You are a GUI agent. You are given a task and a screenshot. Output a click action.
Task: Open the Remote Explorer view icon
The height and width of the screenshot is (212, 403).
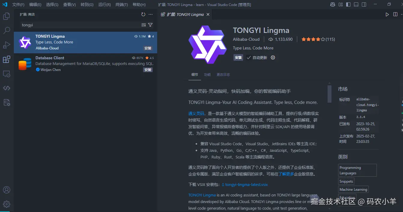coord(7,74)
